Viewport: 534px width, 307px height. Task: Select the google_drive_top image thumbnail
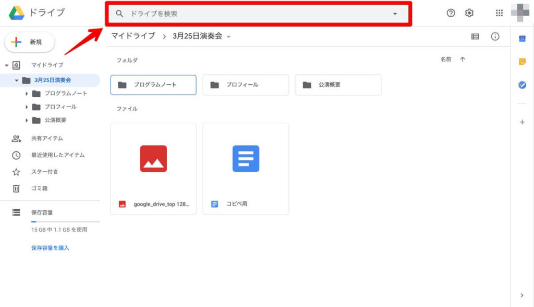pos(153,159)
